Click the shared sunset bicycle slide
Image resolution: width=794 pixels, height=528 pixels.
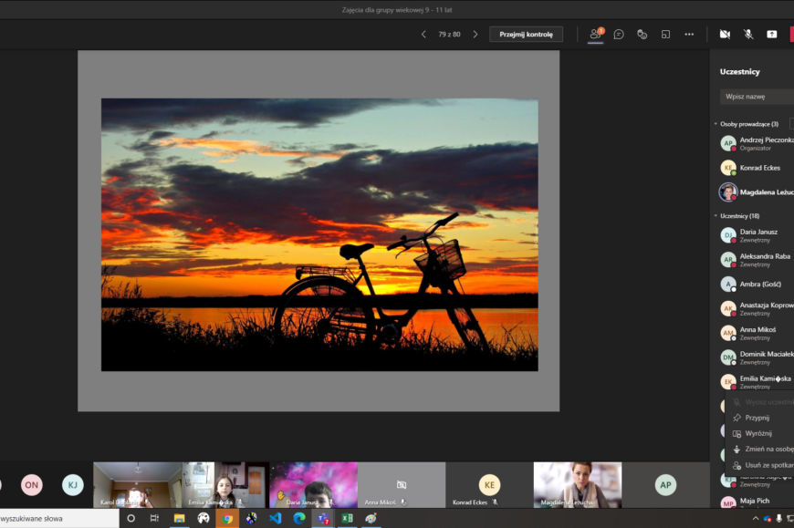click(x=319, y=234)
